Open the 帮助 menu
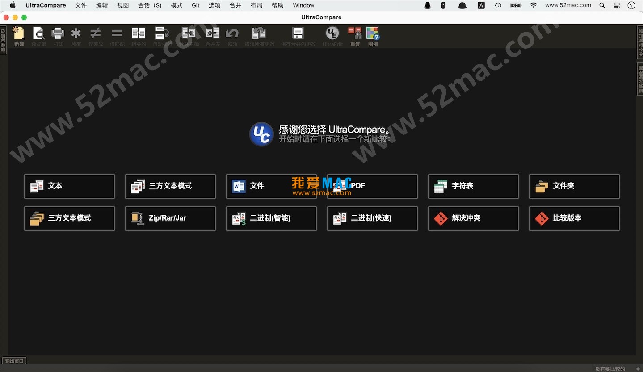The height and width of the screenshot is (372, 643). 277,5
